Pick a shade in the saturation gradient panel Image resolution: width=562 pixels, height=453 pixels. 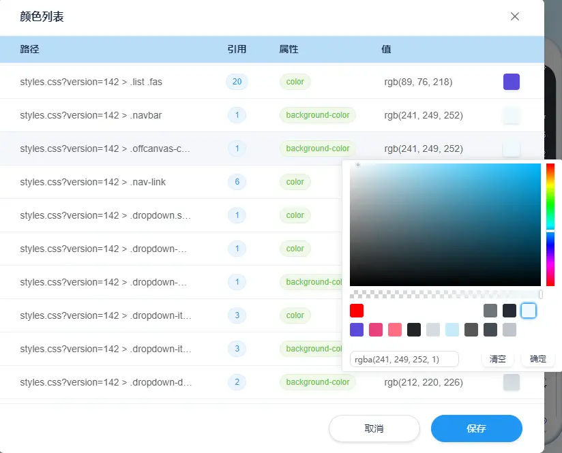(x=445, y=225)
